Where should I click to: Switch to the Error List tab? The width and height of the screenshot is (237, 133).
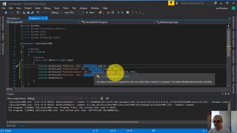(x=11, y=126)
